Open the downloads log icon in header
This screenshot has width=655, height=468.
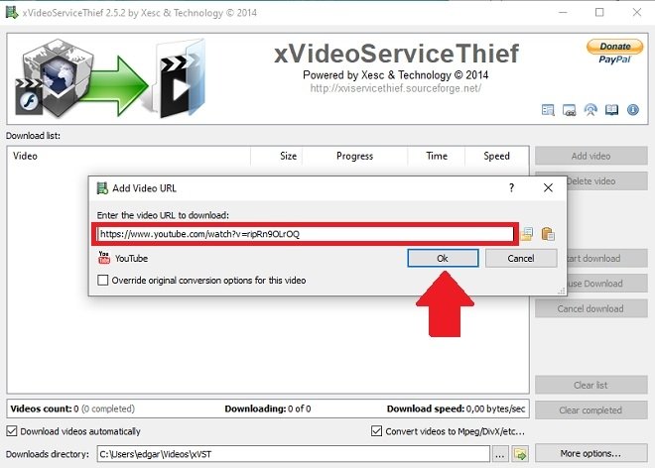pos(548,110)
